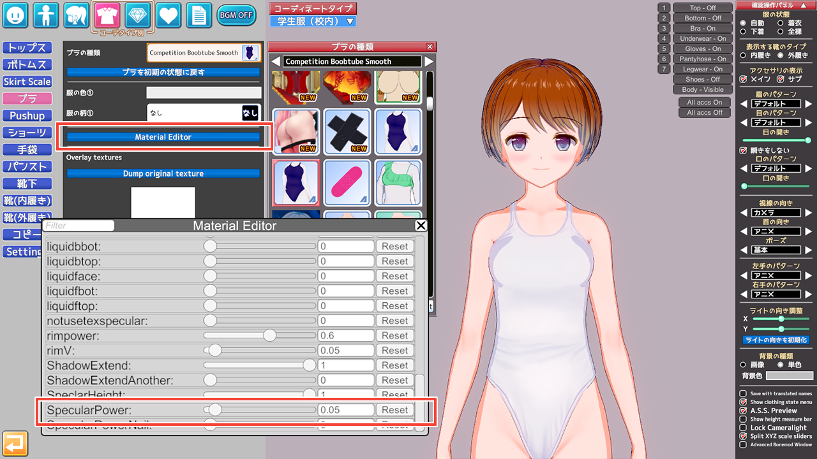Viewport: 817px width, 459px height.
Task: Open the hair category icon
Action: [x=77, y=15]
